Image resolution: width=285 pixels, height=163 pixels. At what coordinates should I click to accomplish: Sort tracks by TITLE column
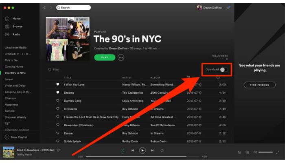tap(68, 78)
